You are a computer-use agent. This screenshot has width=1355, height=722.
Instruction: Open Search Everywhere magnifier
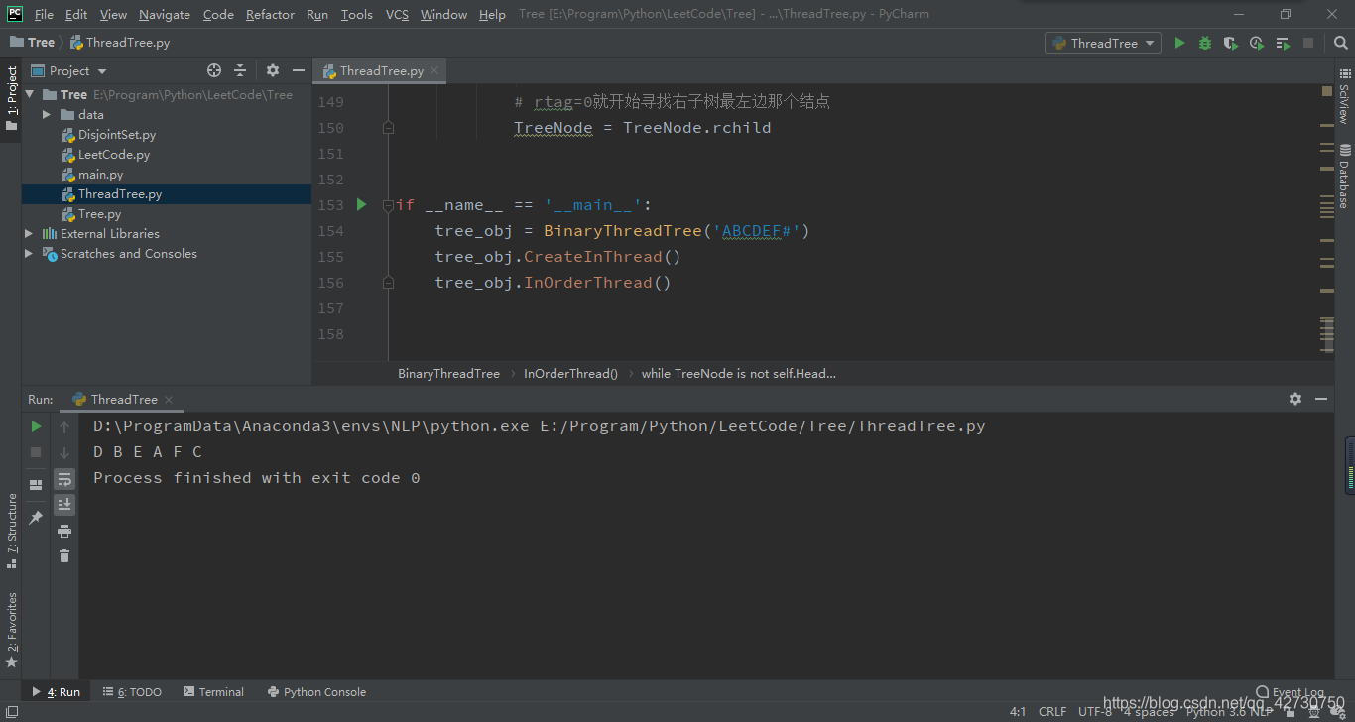pos(1339,43)
